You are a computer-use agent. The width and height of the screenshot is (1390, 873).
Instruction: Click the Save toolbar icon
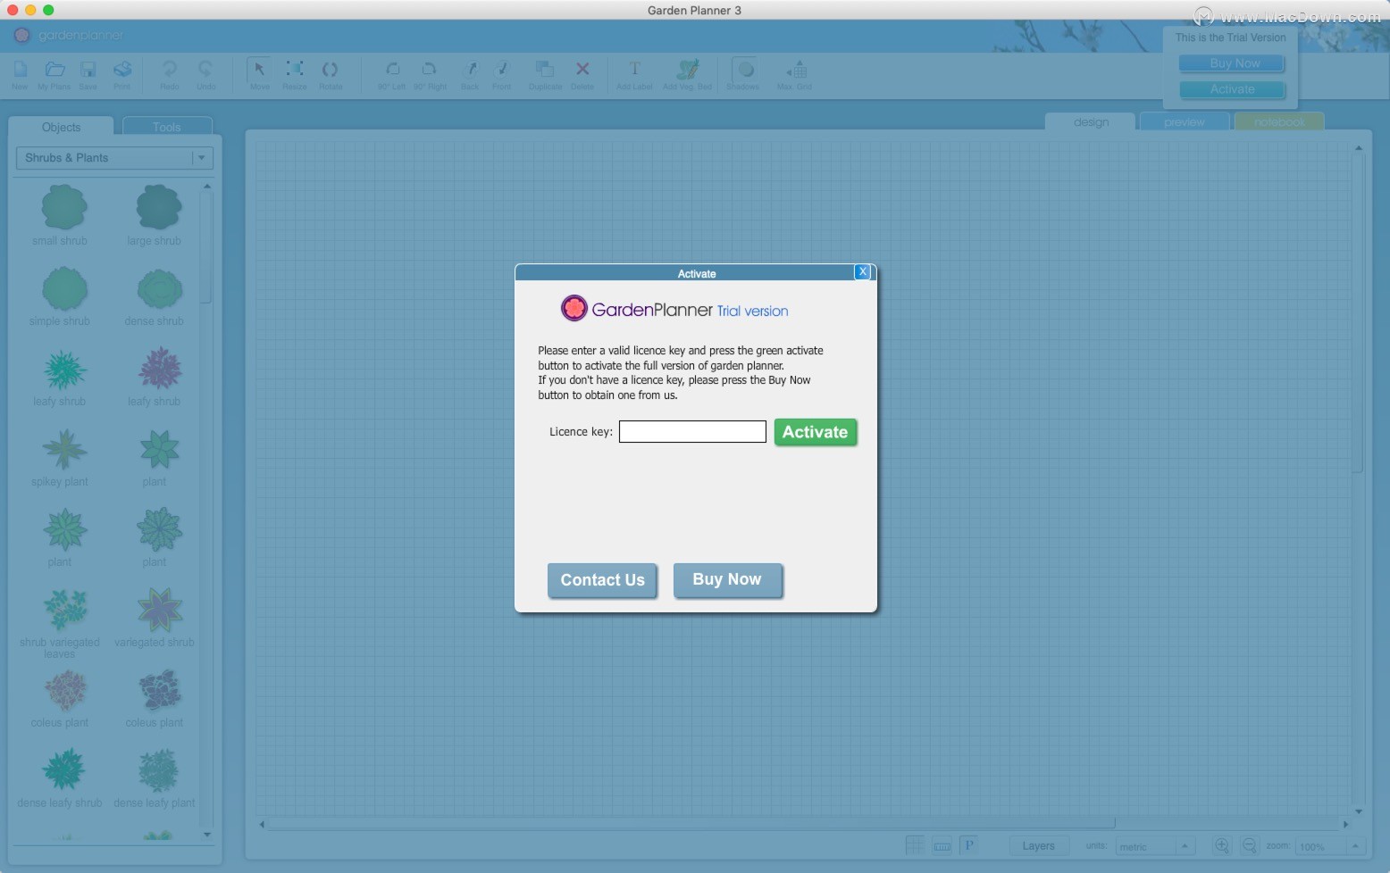pyautogui.click(x=88, y=70)
